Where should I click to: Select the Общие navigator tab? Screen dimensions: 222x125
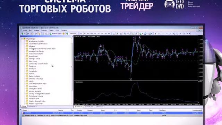coord(24,106)
